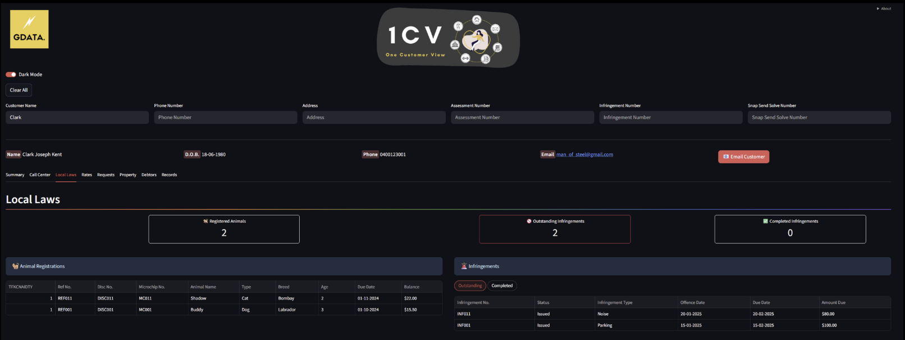
Task: Click the Noise infringement type cell
Action: tap(636, 314)
